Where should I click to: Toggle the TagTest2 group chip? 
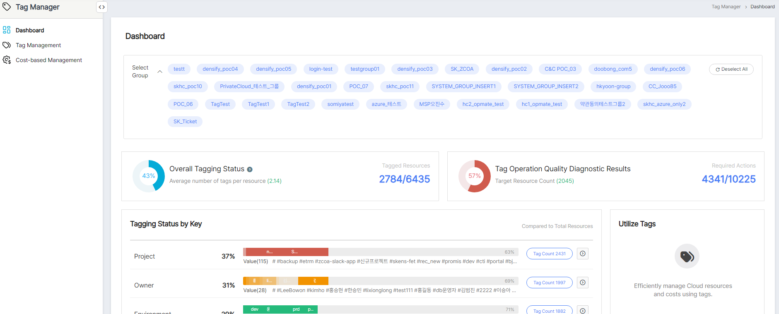tap(298, 104)
